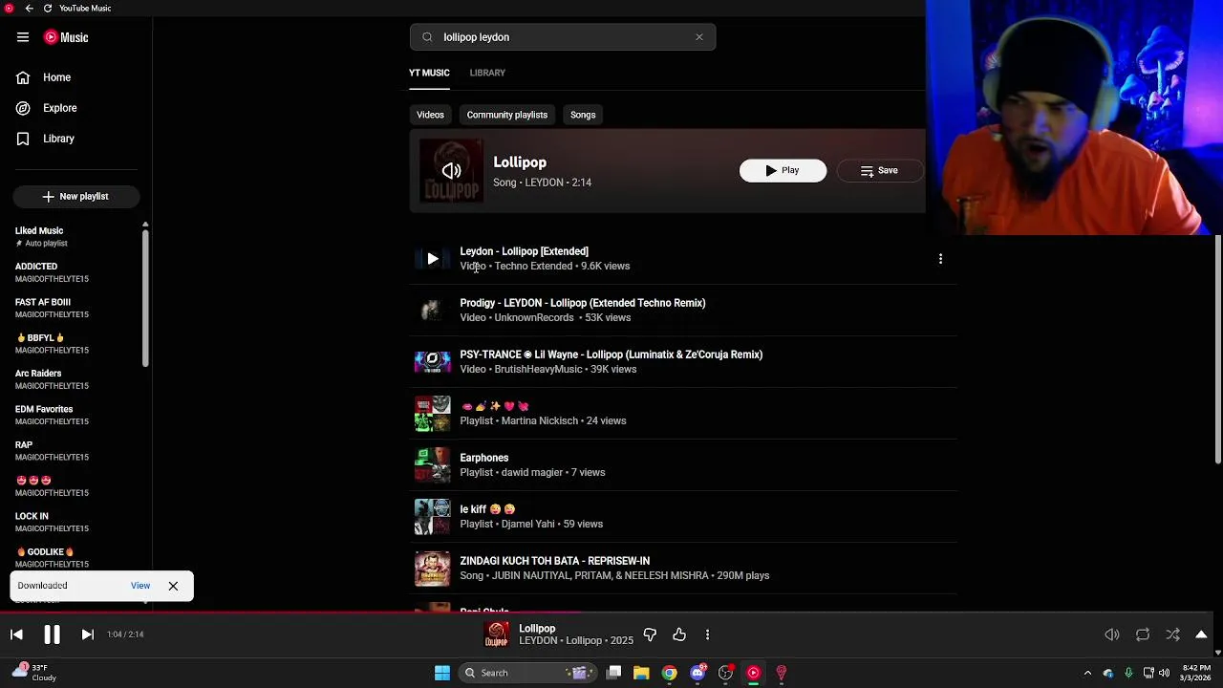Click the Windows taskbar Search box
1223x688 pixels.
[527, 673]
